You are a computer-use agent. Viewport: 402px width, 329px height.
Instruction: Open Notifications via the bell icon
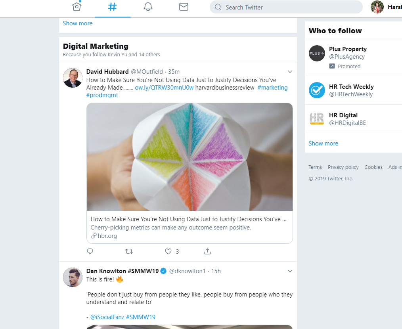[x=148, y=7]
